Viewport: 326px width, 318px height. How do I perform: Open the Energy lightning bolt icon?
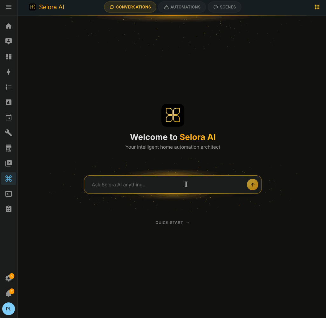click(9, 72)
